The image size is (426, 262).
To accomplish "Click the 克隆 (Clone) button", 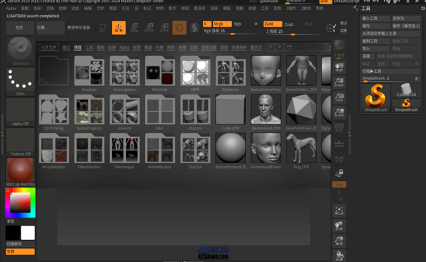I will click(x=368, y=56).
